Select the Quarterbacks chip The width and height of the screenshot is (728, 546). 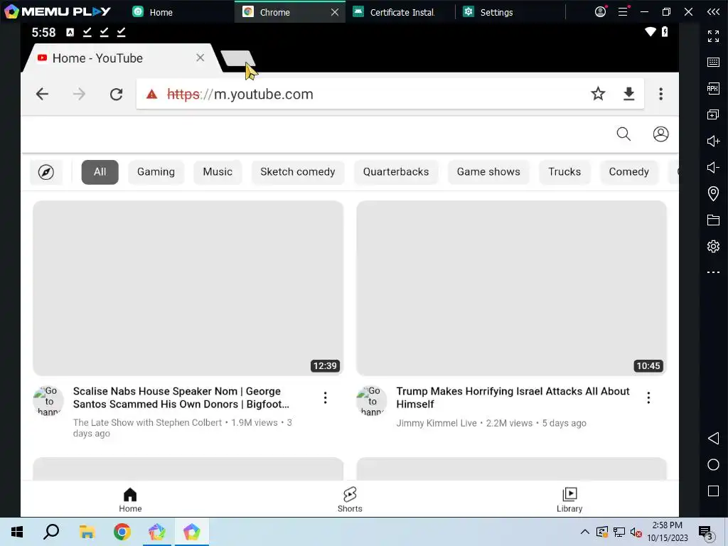[x=396, y=172]
